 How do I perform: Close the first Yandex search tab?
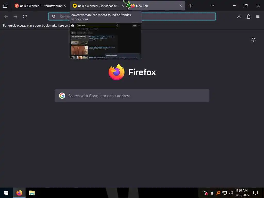tap(65, 6)
